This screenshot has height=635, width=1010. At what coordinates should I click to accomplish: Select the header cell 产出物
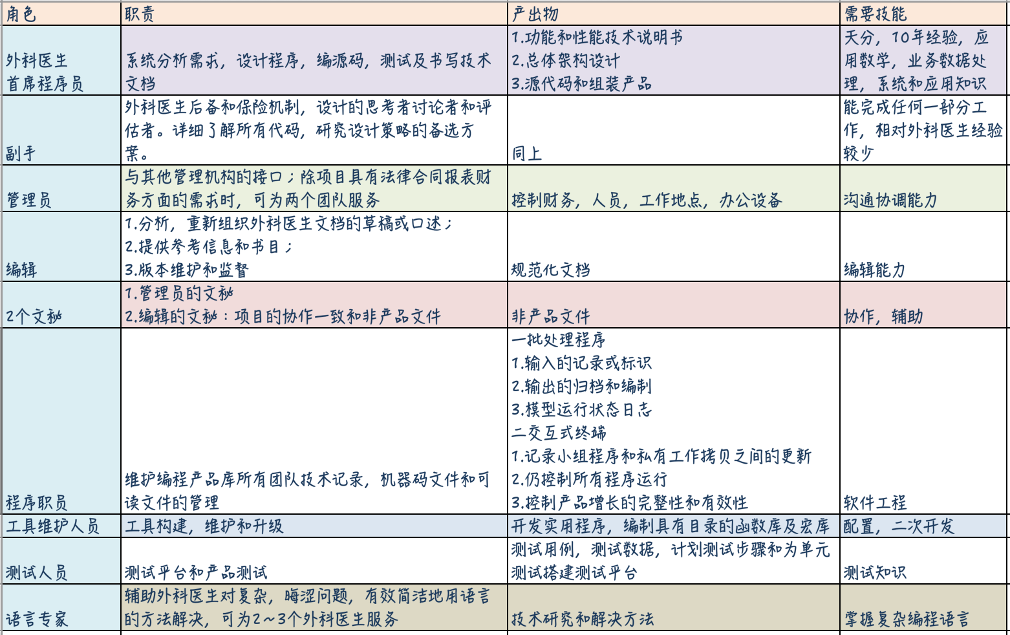pyautogui.click(x=674, y=14)
